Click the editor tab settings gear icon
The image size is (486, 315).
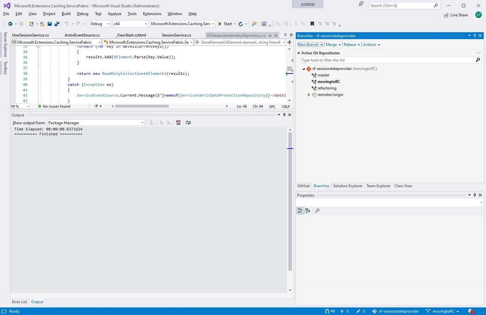[x=291, y=35]
